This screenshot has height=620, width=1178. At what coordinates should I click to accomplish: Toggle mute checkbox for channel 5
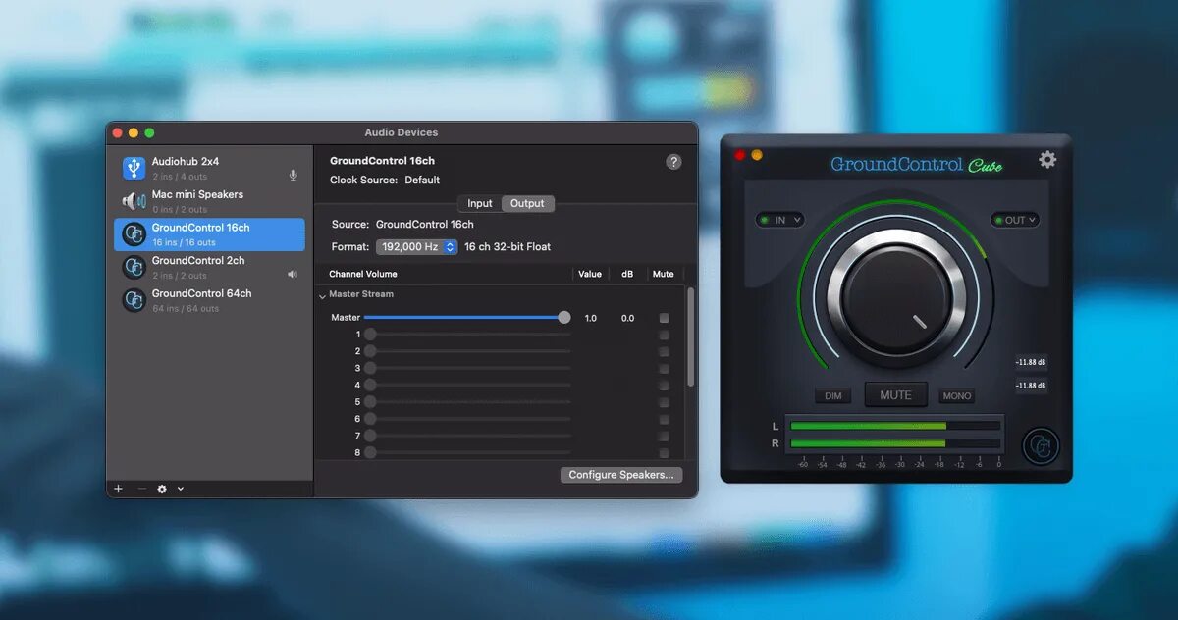tap(665, 402)
